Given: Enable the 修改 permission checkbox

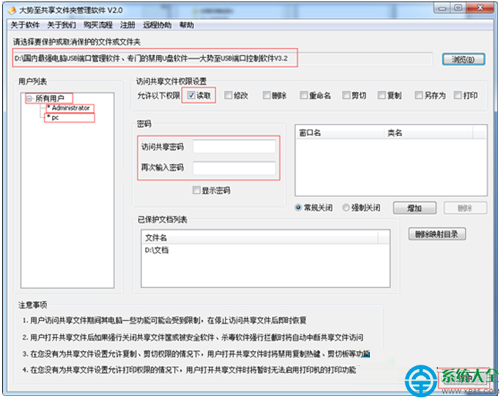Looking at the screenshot, I should [228, 95].
